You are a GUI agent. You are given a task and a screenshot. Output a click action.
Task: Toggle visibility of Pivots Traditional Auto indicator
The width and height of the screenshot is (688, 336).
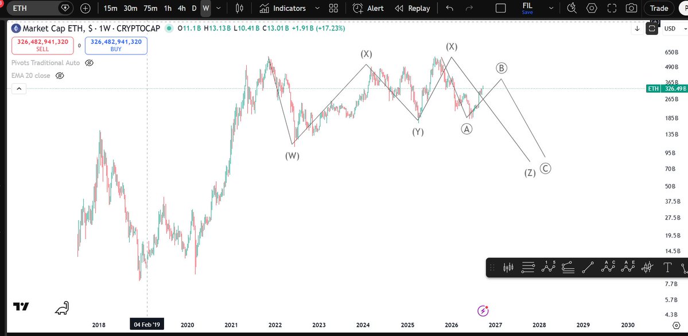point(89,62)
